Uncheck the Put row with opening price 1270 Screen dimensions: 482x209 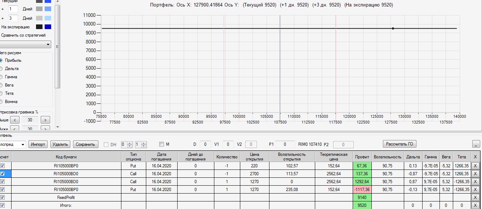click(3, 189)
